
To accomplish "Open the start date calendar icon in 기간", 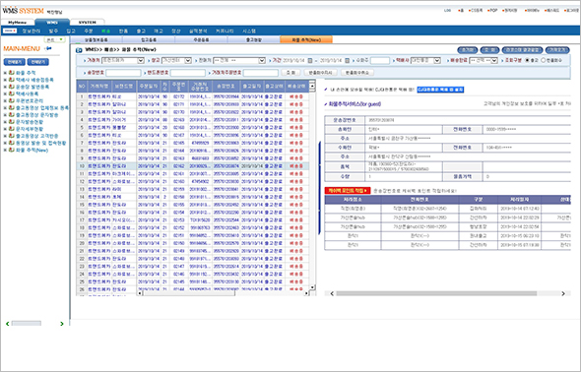I will point(310,60).
